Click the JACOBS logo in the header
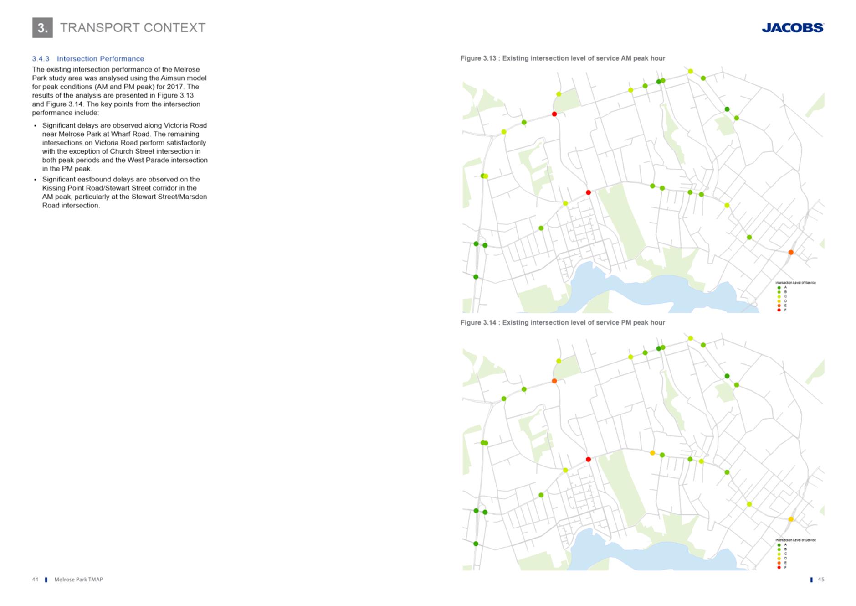The height and width of the screenshot is (606, 856). pyautogui.click(x=793, y=28)
